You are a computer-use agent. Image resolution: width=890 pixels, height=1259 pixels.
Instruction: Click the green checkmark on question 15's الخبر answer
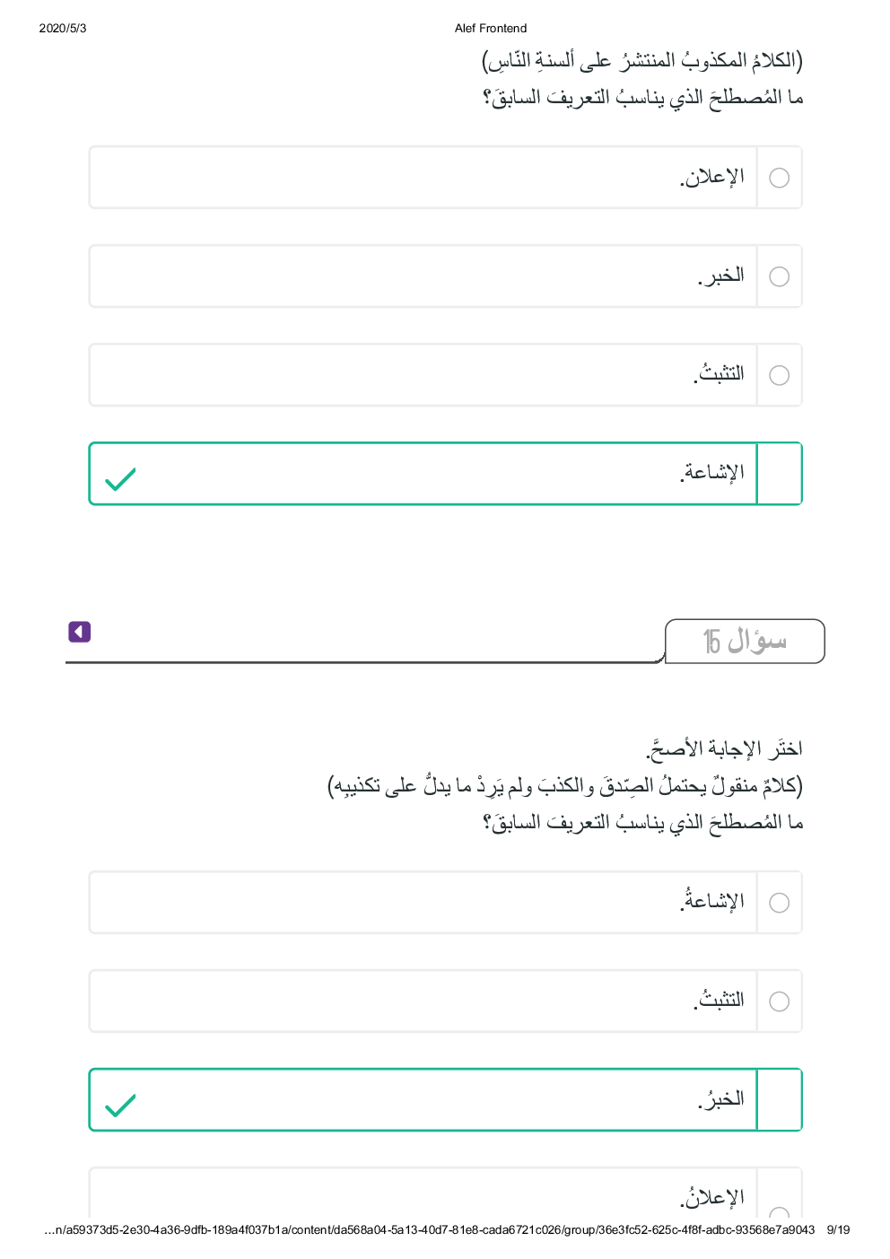pyautogui.click(x=120, y=1106)
